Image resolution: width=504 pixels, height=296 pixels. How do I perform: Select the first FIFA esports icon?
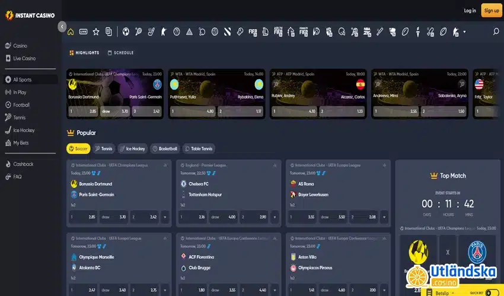(x=253, y=32)
